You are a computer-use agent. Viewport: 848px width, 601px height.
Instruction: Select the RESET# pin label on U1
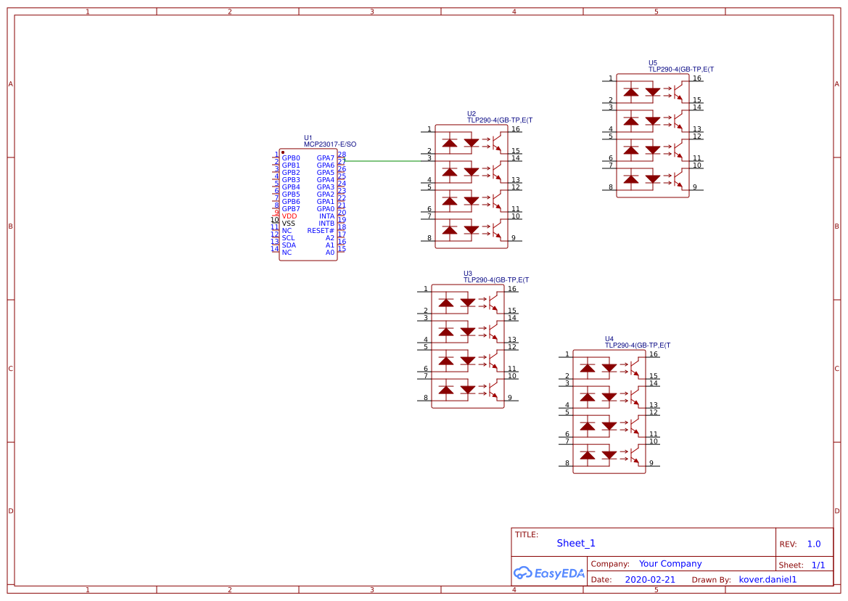point(321,231)
